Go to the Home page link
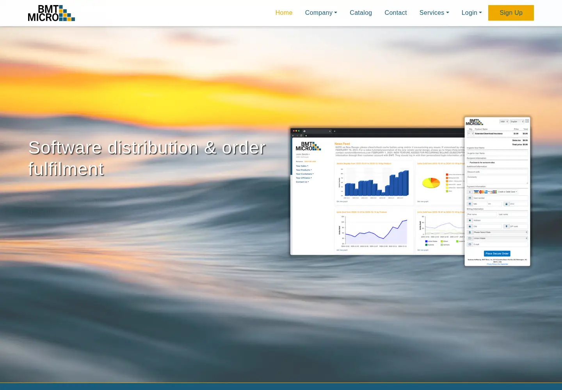This screenshot has height=390, width=562. pyautogui.click(x=284, y=13)
